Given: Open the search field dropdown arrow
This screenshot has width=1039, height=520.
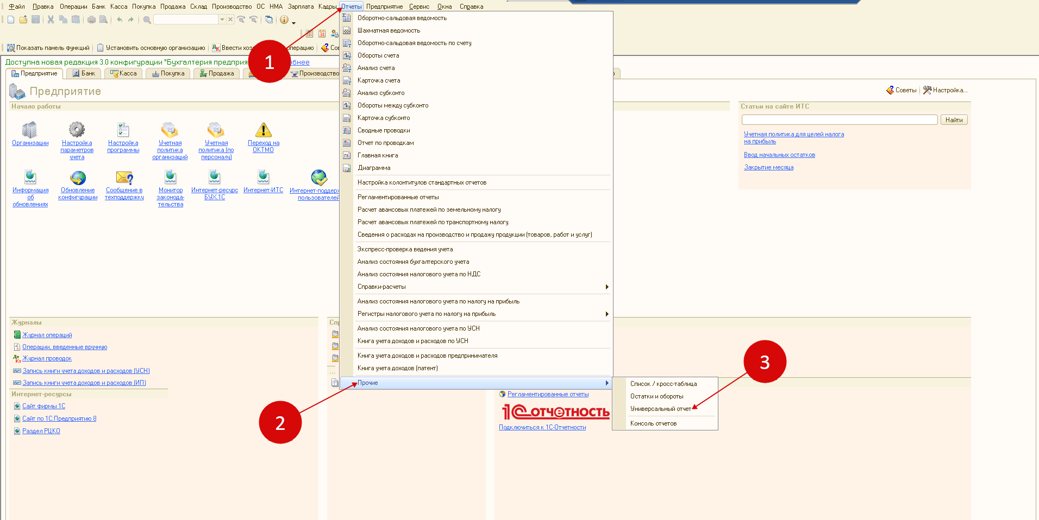Looking at the screenshot, I should (222, 20).
